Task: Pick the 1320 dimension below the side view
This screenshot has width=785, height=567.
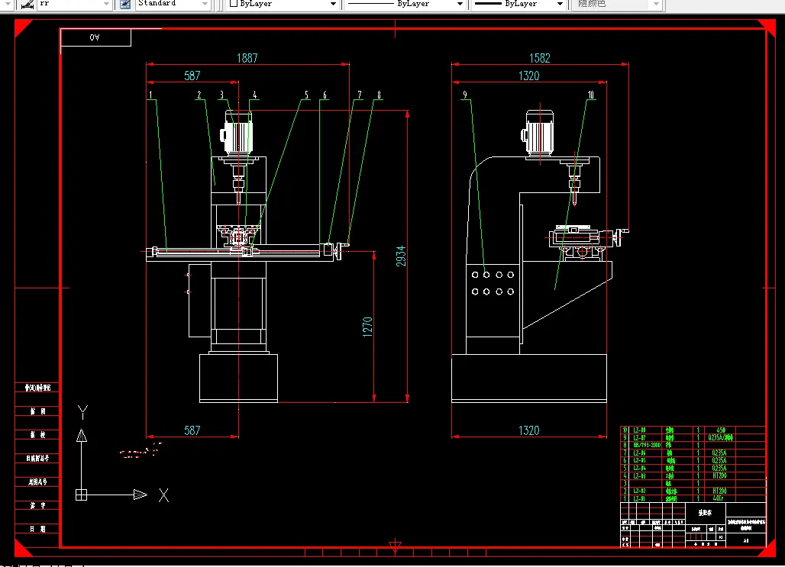Action: pos(528,430)
